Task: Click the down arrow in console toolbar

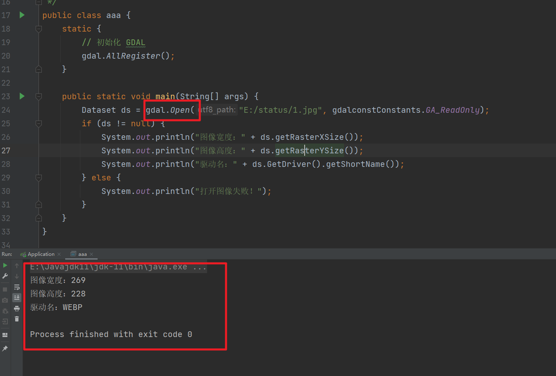Action: [17, 276]
